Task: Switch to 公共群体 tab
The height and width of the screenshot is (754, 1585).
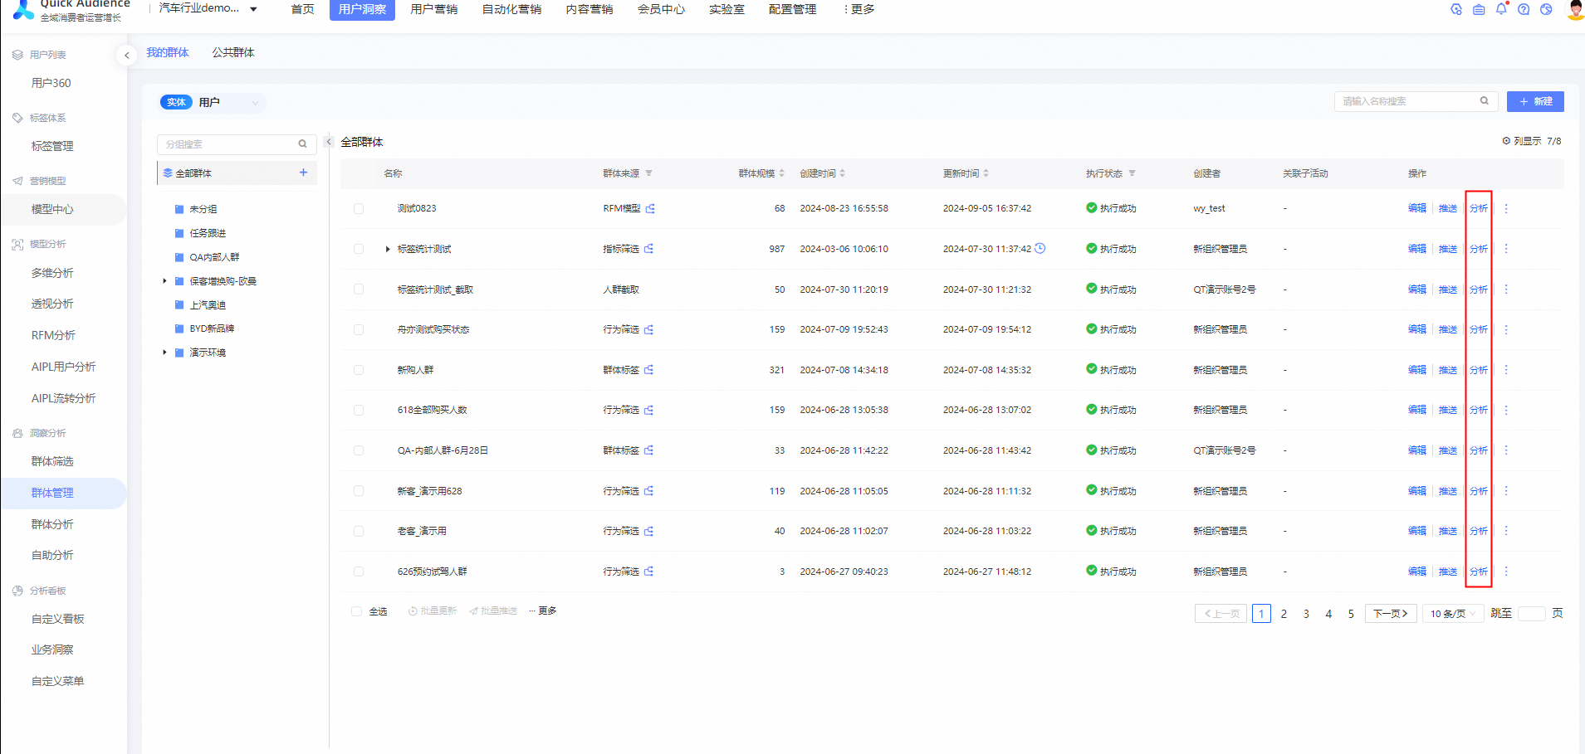Action: pyautogui.click(x=233, y=52)
